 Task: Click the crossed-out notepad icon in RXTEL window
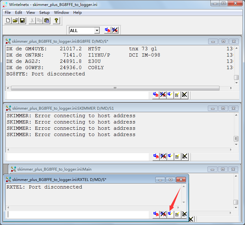point(184,214)
